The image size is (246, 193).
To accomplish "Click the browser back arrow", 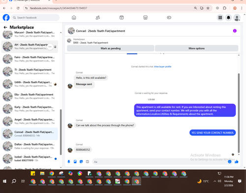I will 4,8.
